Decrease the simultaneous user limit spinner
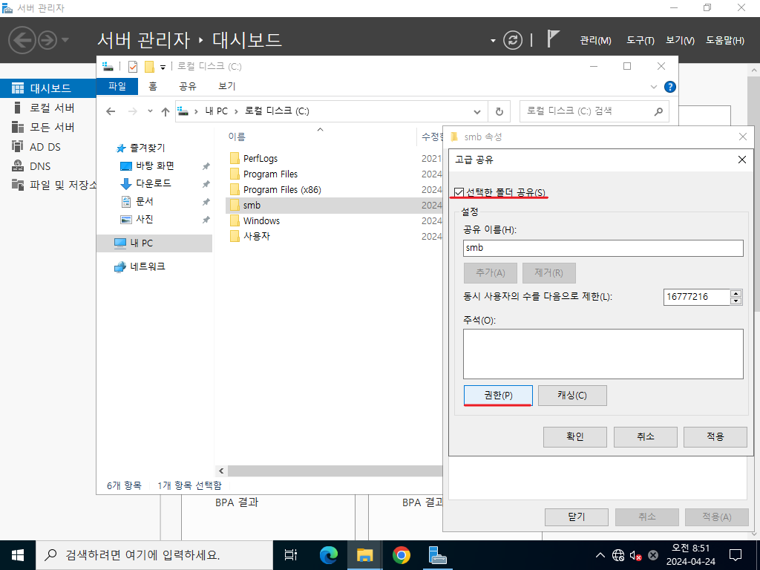760x570 pixels. click(x=736, y=301)
